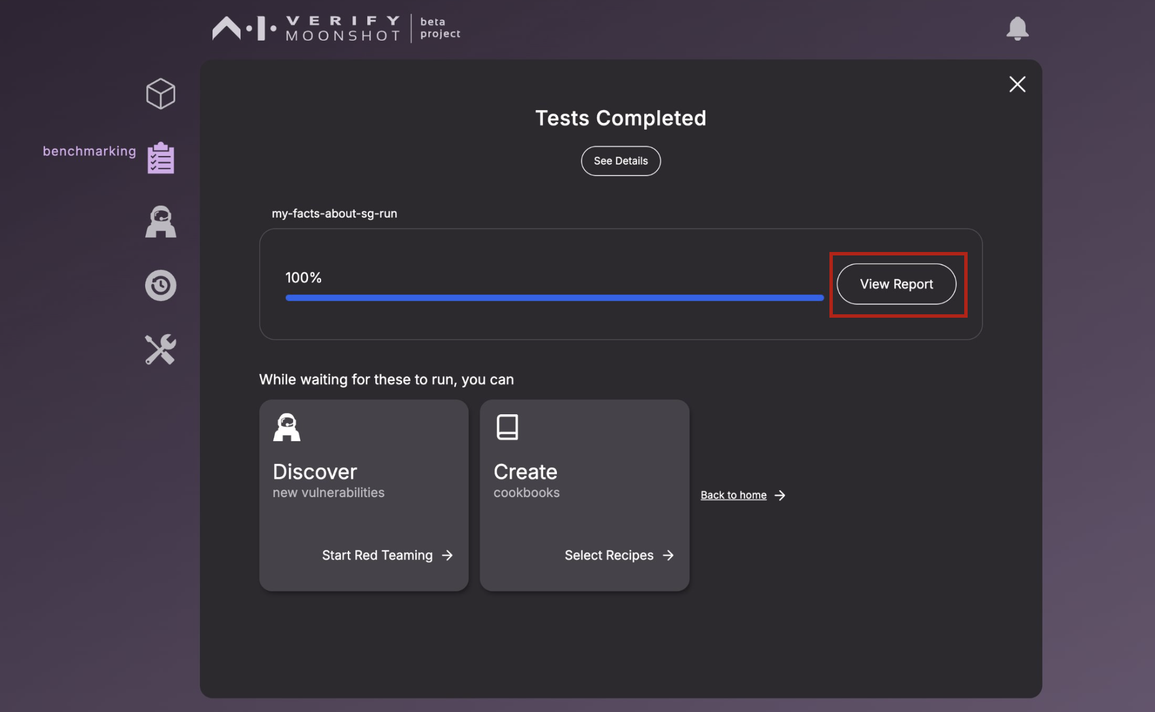Click the my-facts-about-sg-run run name

(334, 214)
